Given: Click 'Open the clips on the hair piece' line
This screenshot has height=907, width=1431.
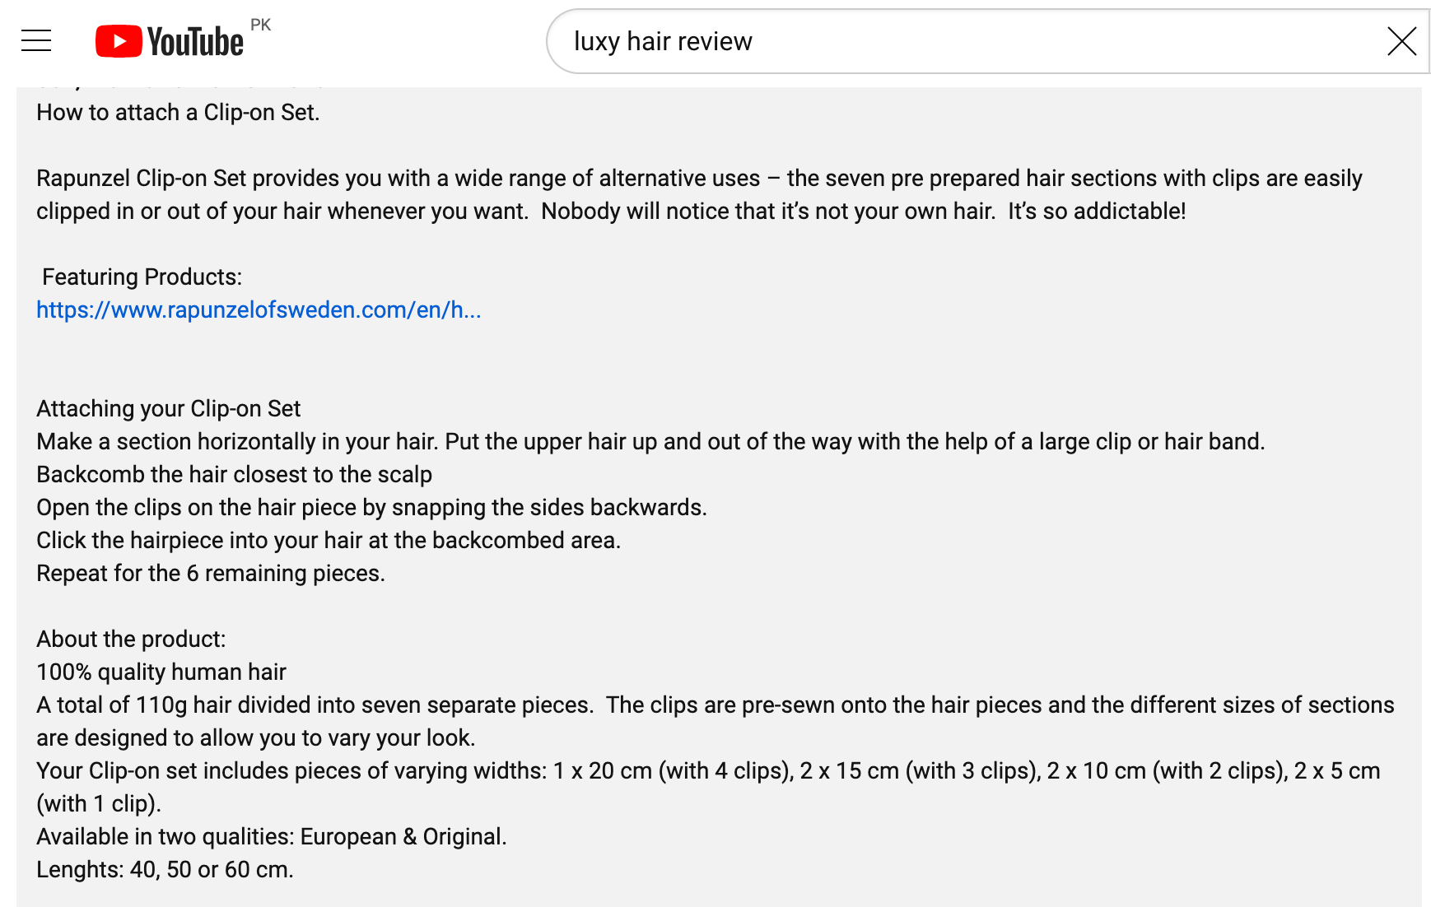Looking at the screenshot, I should tap(371, 508).
